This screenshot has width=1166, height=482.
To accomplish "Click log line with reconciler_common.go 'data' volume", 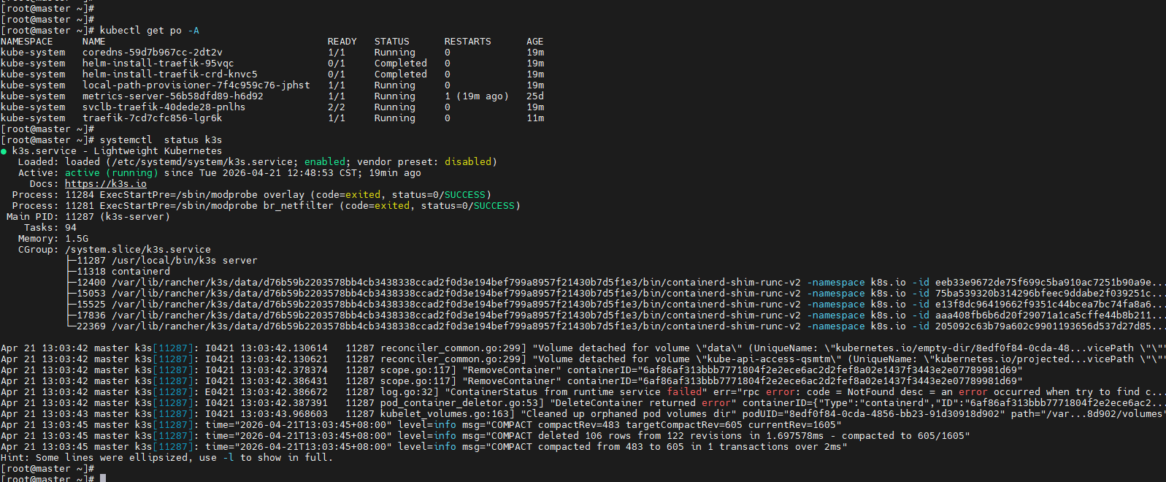I will coord(583,348).
